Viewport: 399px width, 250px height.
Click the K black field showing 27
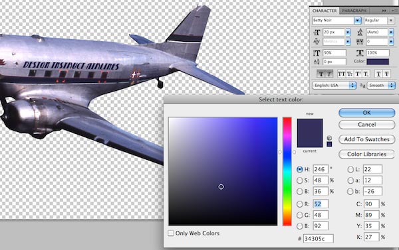coord(371,237)
